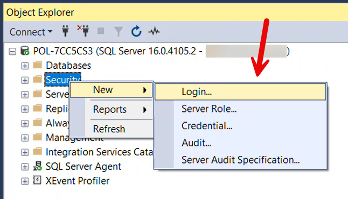
Task: Click the server database icon for POL-7CC5CS3
Action: click(x=24, y=51)
